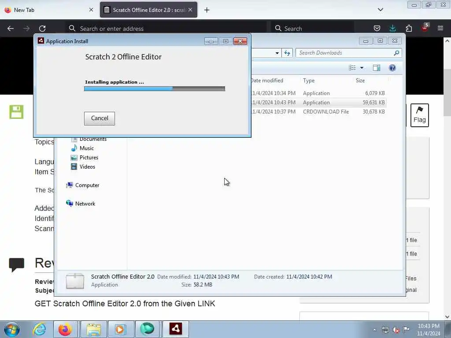
Task: Click the installation progress bar
Action: coord(155,88)
